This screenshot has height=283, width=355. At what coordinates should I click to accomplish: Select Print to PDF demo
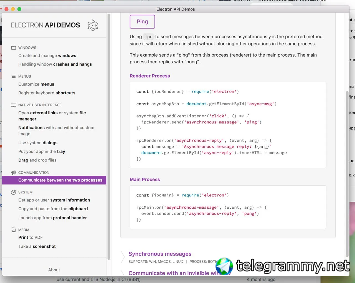(x=31, y=237)
